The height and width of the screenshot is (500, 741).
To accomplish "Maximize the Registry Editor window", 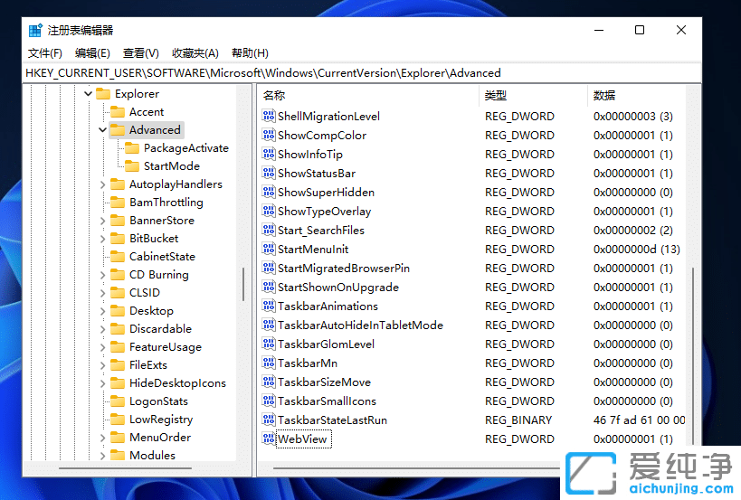I will (640, 30).
